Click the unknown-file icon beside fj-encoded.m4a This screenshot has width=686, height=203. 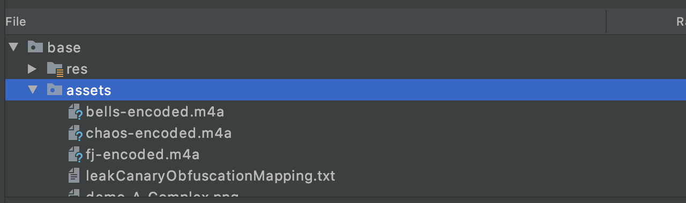(x=75, y=154)
